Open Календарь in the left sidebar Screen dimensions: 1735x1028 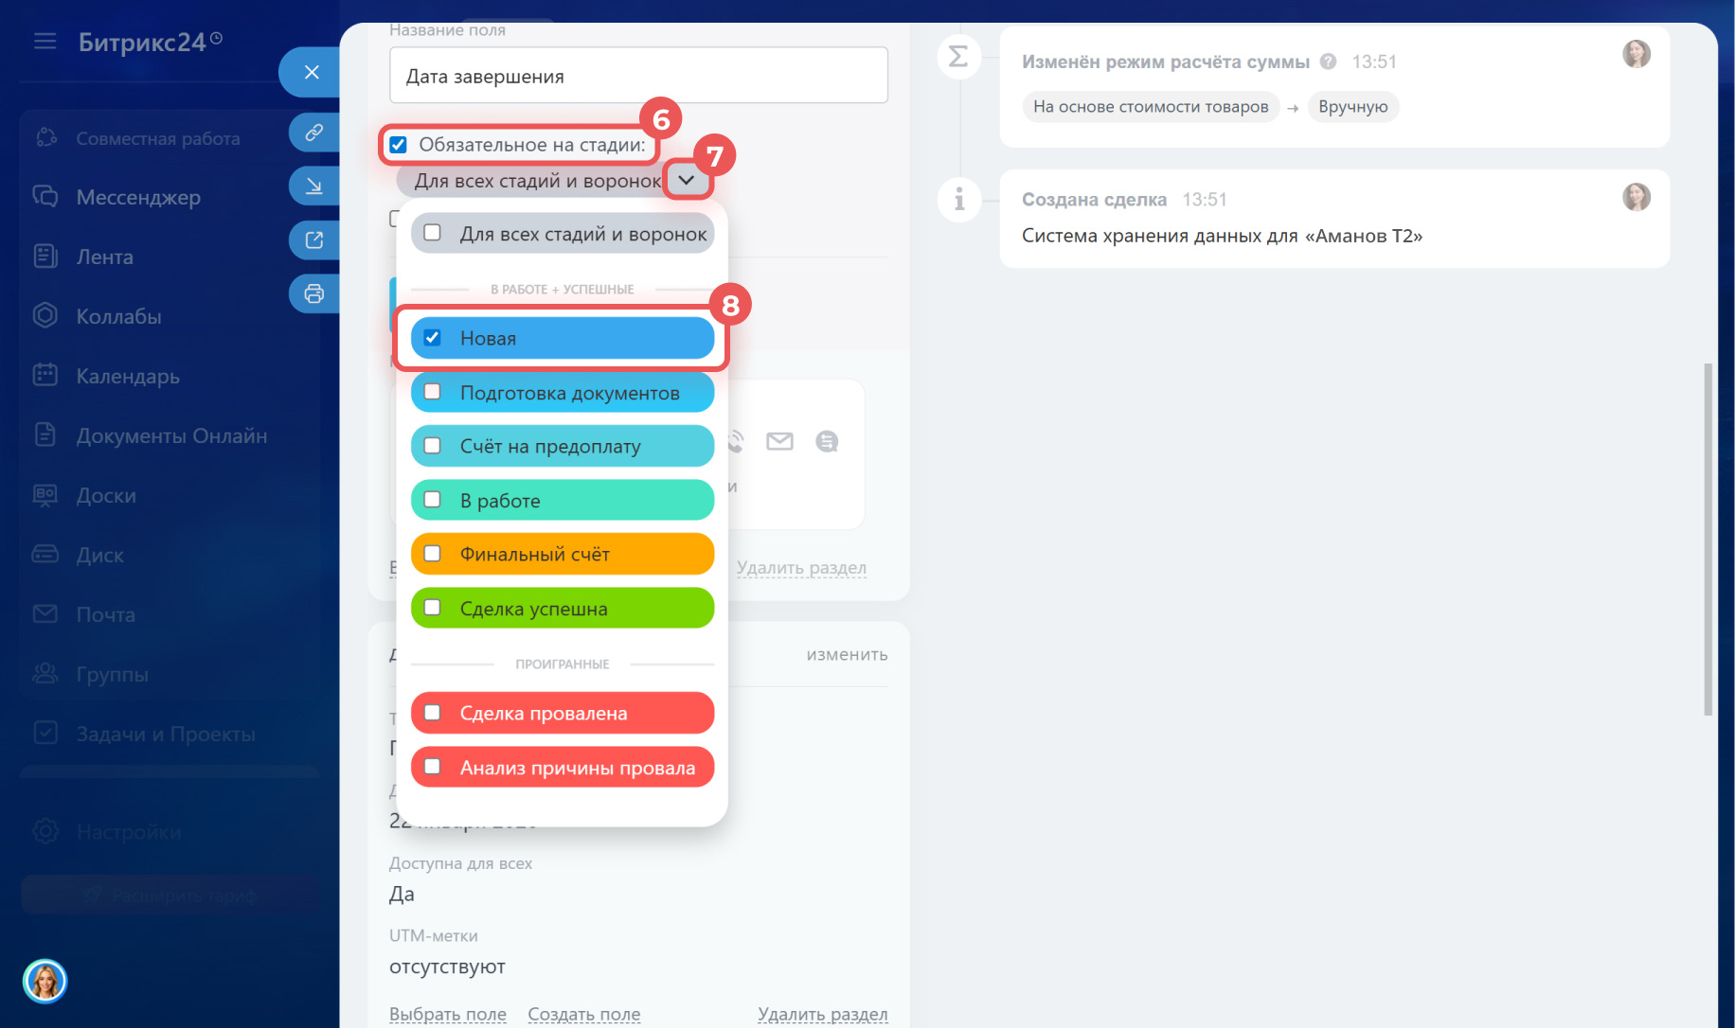click(x=128, y=376)
